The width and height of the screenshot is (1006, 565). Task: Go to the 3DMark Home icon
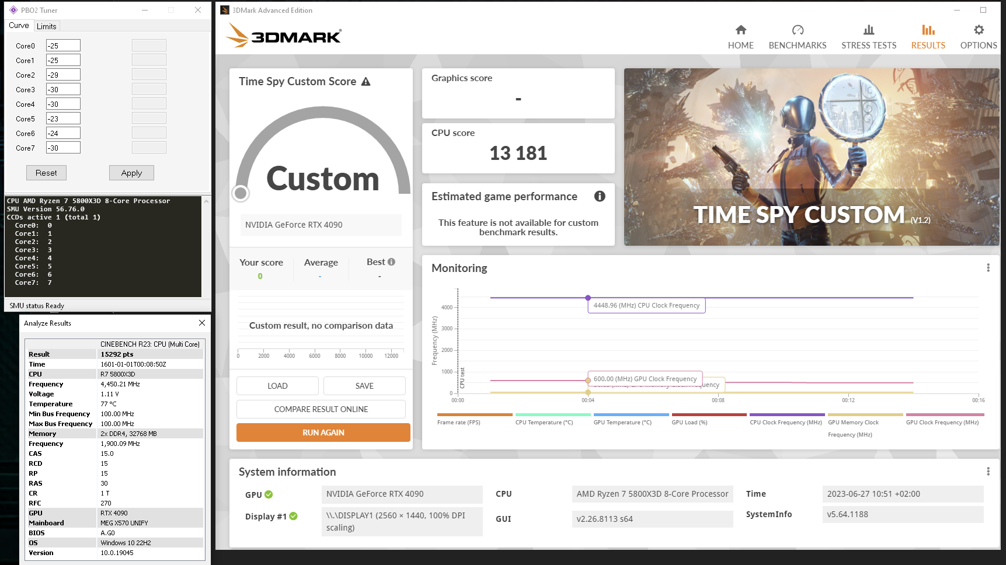pos(740,30)
